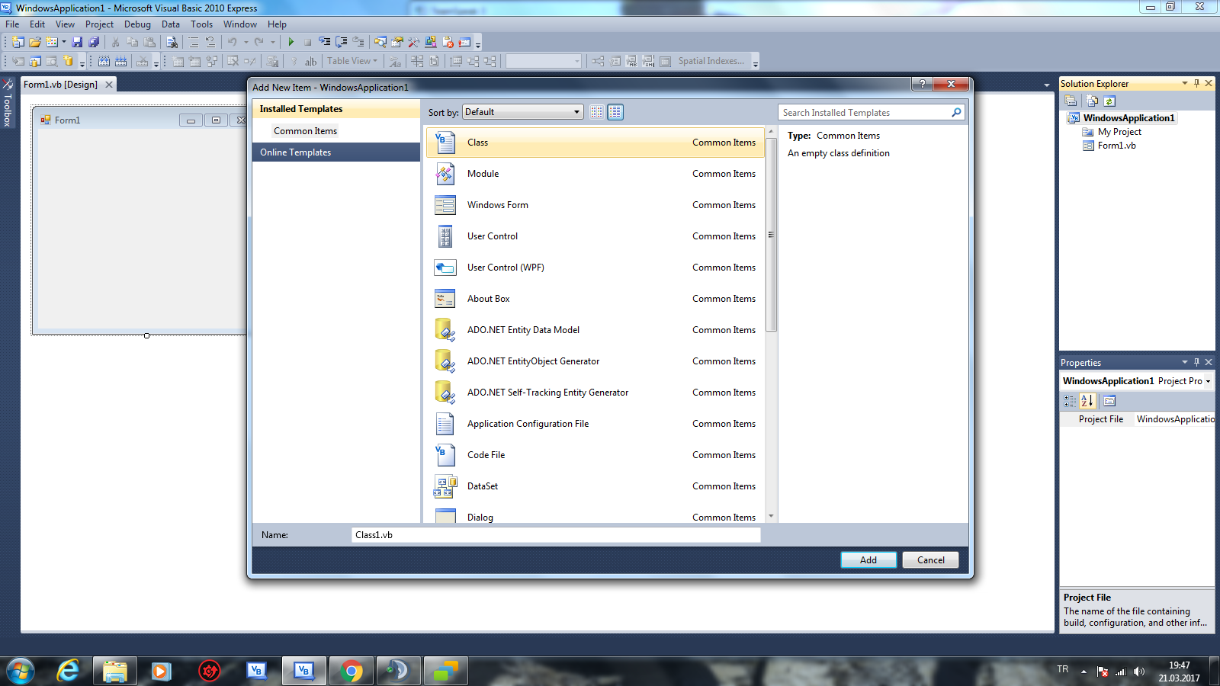Click the volume icon in system tray

1139,672
